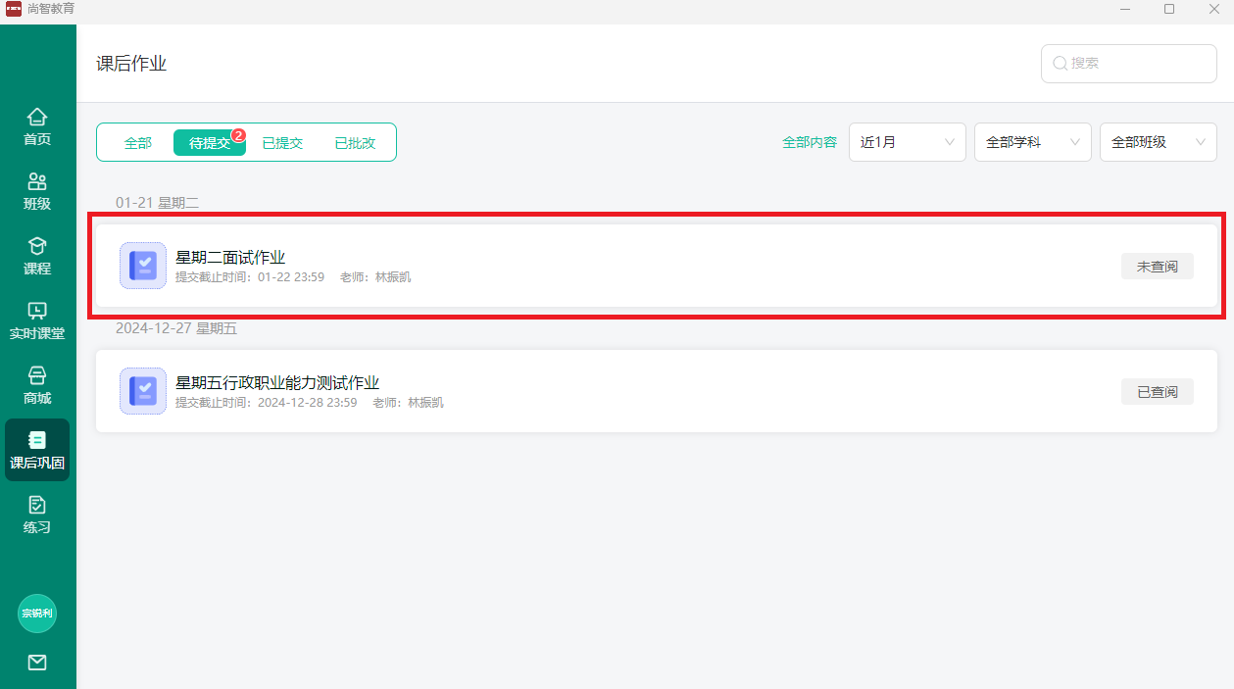Switch to the 全部 tab
The height and width of the screenshot is (689, 1234).
pyautogui.click(x=138, y=143)
